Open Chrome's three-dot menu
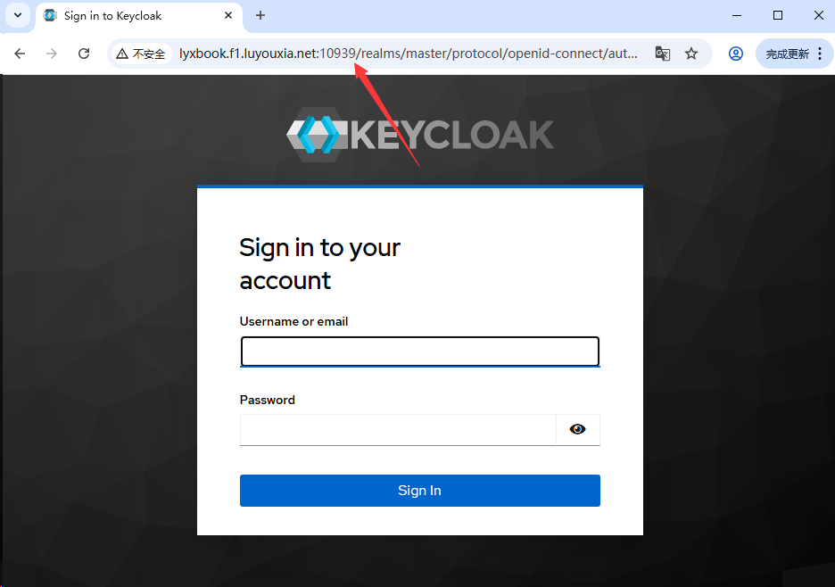The height and width of the screenshot is (587, 835). (x=820, y=54)
